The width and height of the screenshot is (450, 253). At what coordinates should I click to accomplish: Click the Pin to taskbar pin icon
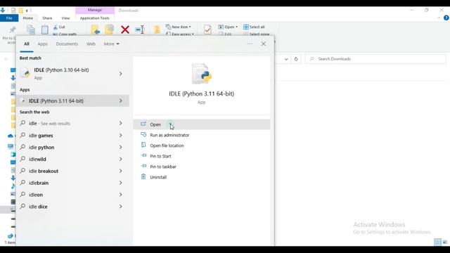[x=143, y=166]
